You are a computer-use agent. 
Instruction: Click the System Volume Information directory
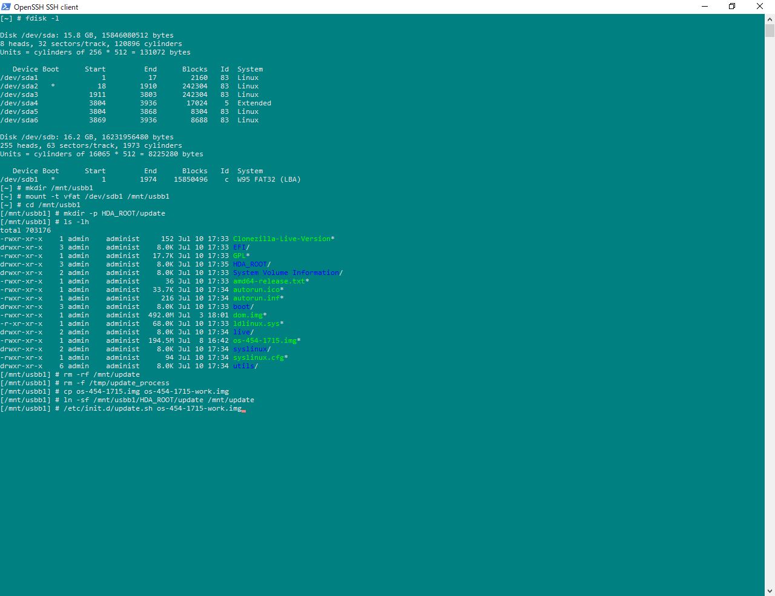click(286, 273)
